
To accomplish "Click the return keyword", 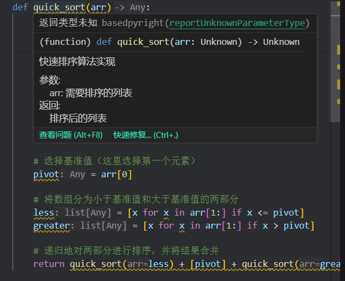I will [49, 264].
